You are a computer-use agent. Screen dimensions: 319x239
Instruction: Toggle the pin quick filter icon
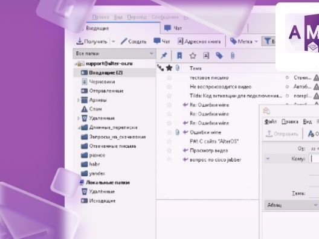pos(164,56)
